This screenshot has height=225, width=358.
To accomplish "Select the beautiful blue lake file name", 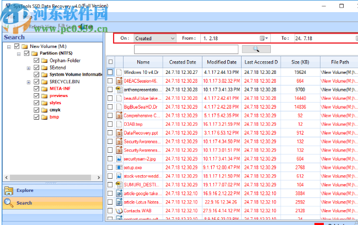I will coord(142,98).
